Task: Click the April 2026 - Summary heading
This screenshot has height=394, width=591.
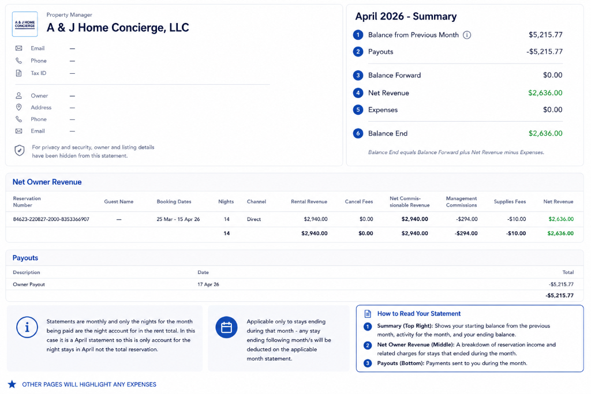Action: [406, 17]
